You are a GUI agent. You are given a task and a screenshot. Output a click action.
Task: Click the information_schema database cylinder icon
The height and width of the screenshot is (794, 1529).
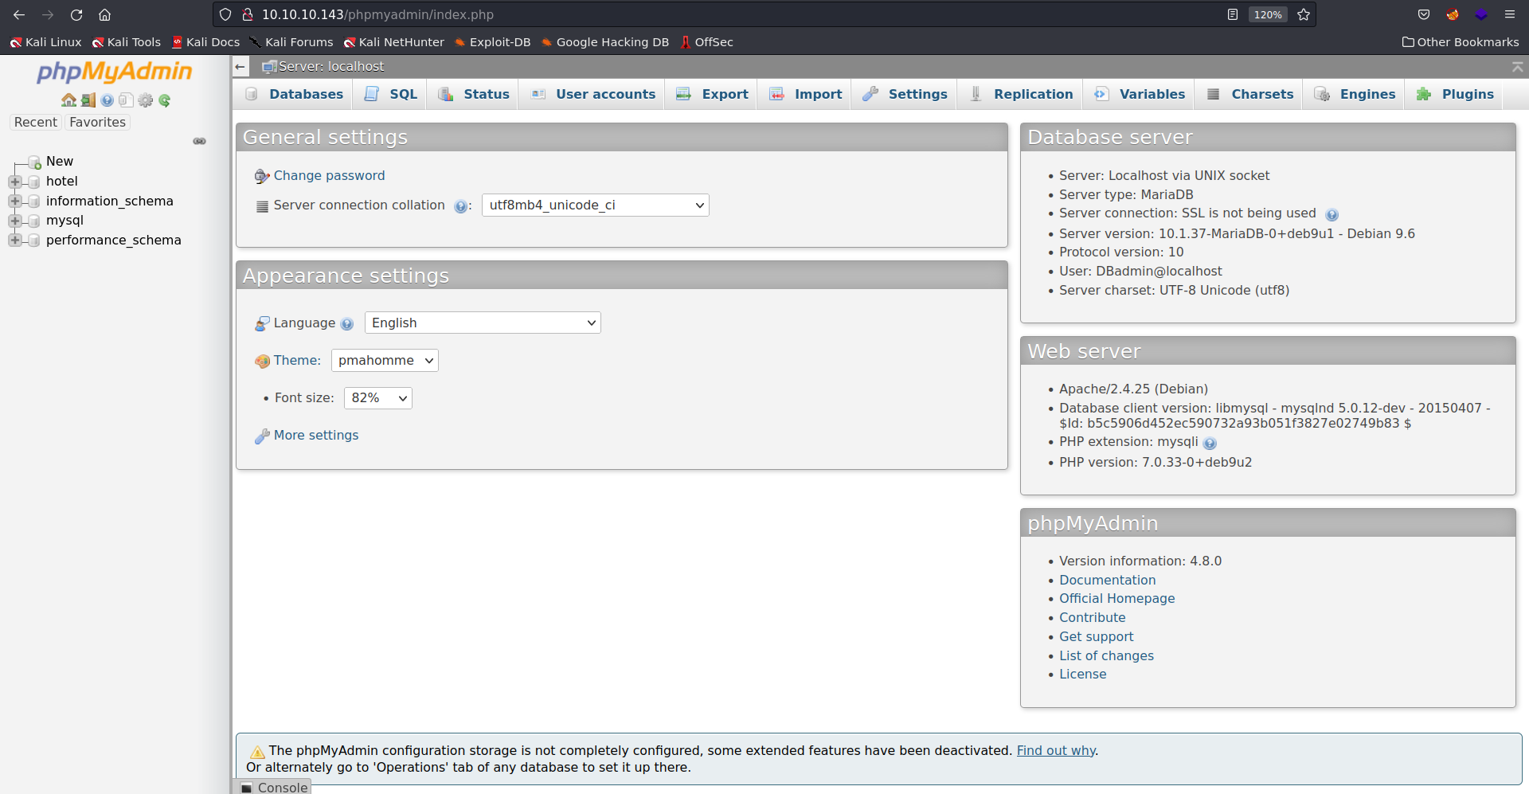[33, 201]
